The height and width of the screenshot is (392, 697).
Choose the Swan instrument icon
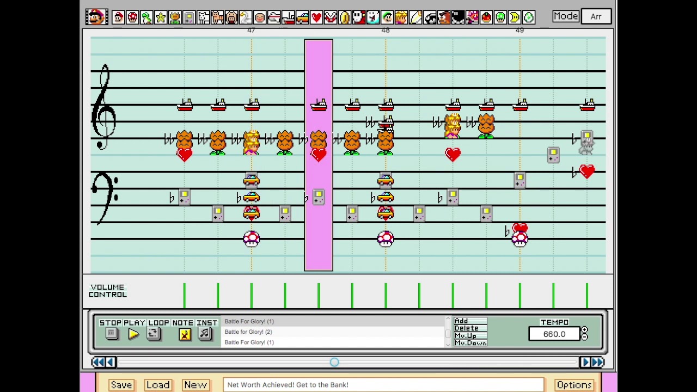246,17
